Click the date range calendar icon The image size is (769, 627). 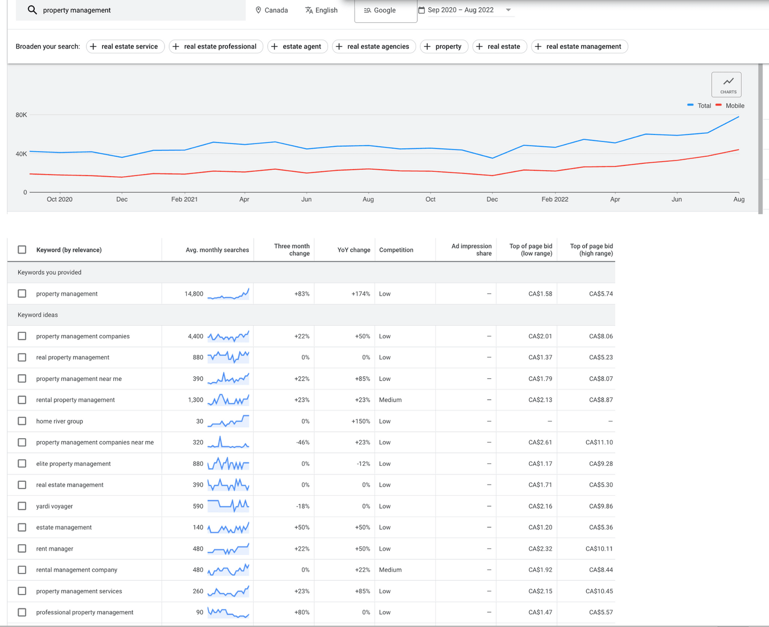[421, 10]
